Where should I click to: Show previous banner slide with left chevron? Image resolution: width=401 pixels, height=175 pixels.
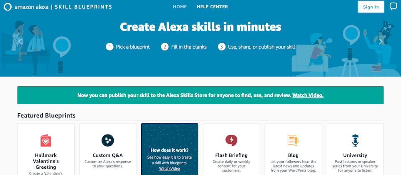20,42
